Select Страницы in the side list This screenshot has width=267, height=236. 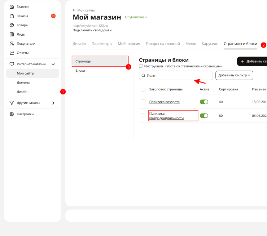100,61
